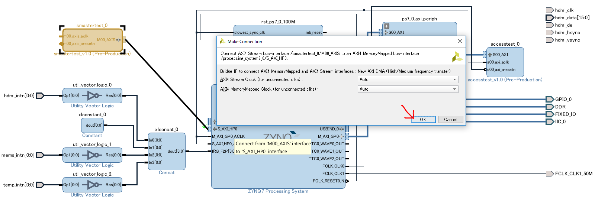Screen dimensions: 595x198
Task: Click the inverter symbol in util_vector_logic_0
Action: tap(92, 95)
